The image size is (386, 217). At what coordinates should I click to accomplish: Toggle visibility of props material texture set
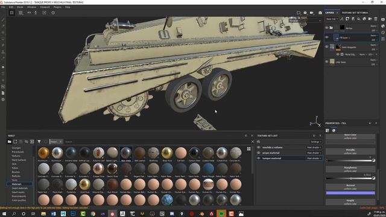click(x=259, y=153)
